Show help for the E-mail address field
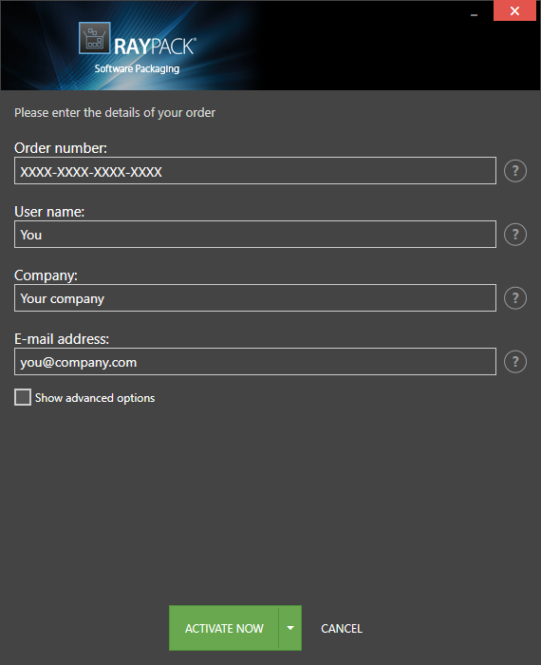541x665 pixels. pos(515,362)
